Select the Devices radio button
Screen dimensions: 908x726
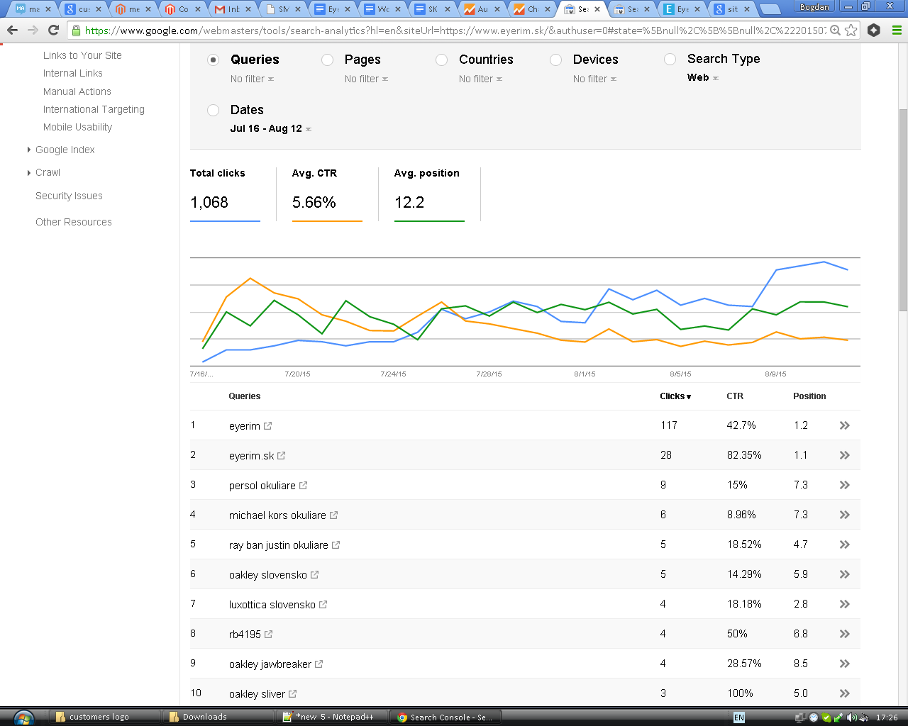pos(555,60)
